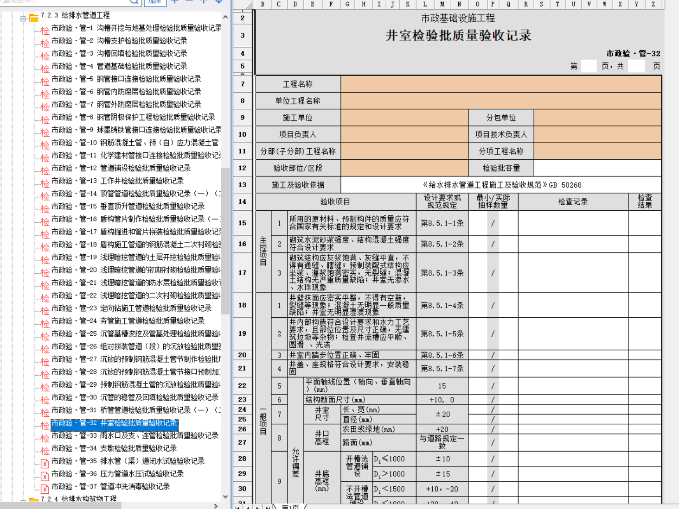The image size is (679, 509).
Task: Collapse the 7.2.3 给排水管道工程 tree node
Action: pos(23,19)
